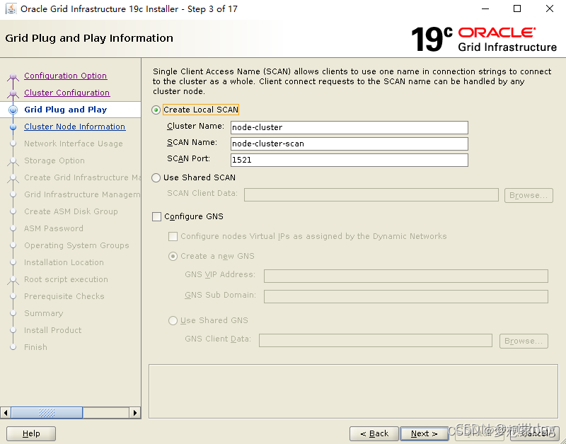Click the GNS VIP Address field
The height and width of the screenshot is (444, 566).
tap(406, 276)
